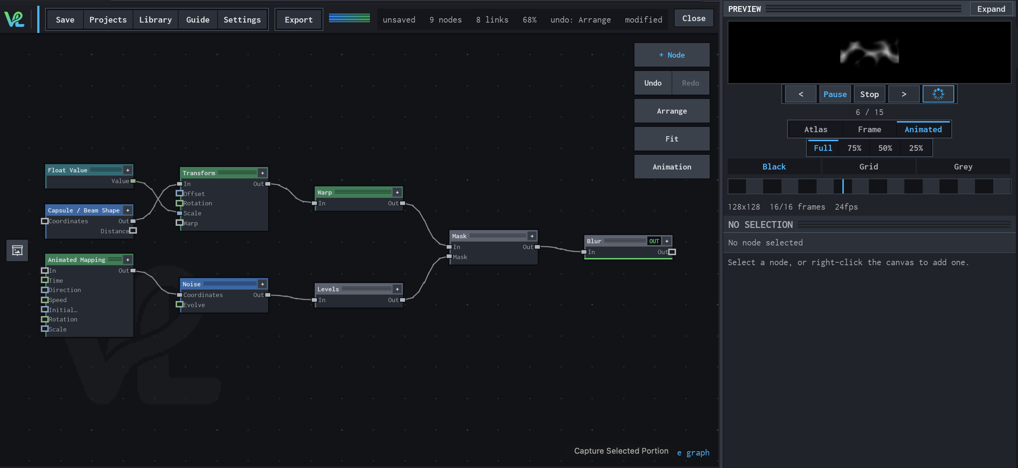Click Animated Mapping In port
The width and height of the screenshot is (1018, 468).
[x=45, y=271]
